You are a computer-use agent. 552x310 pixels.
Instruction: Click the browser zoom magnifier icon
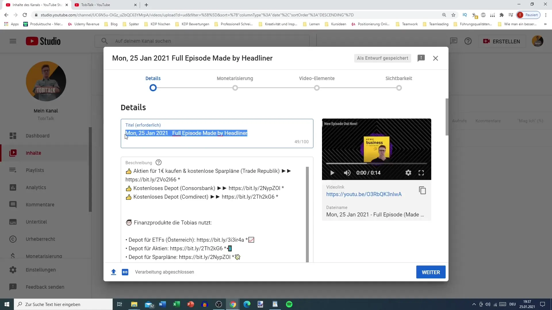pos(444,15)
